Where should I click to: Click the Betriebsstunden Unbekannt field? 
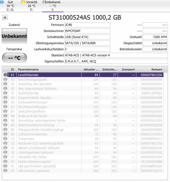click(x=155, y=49)
